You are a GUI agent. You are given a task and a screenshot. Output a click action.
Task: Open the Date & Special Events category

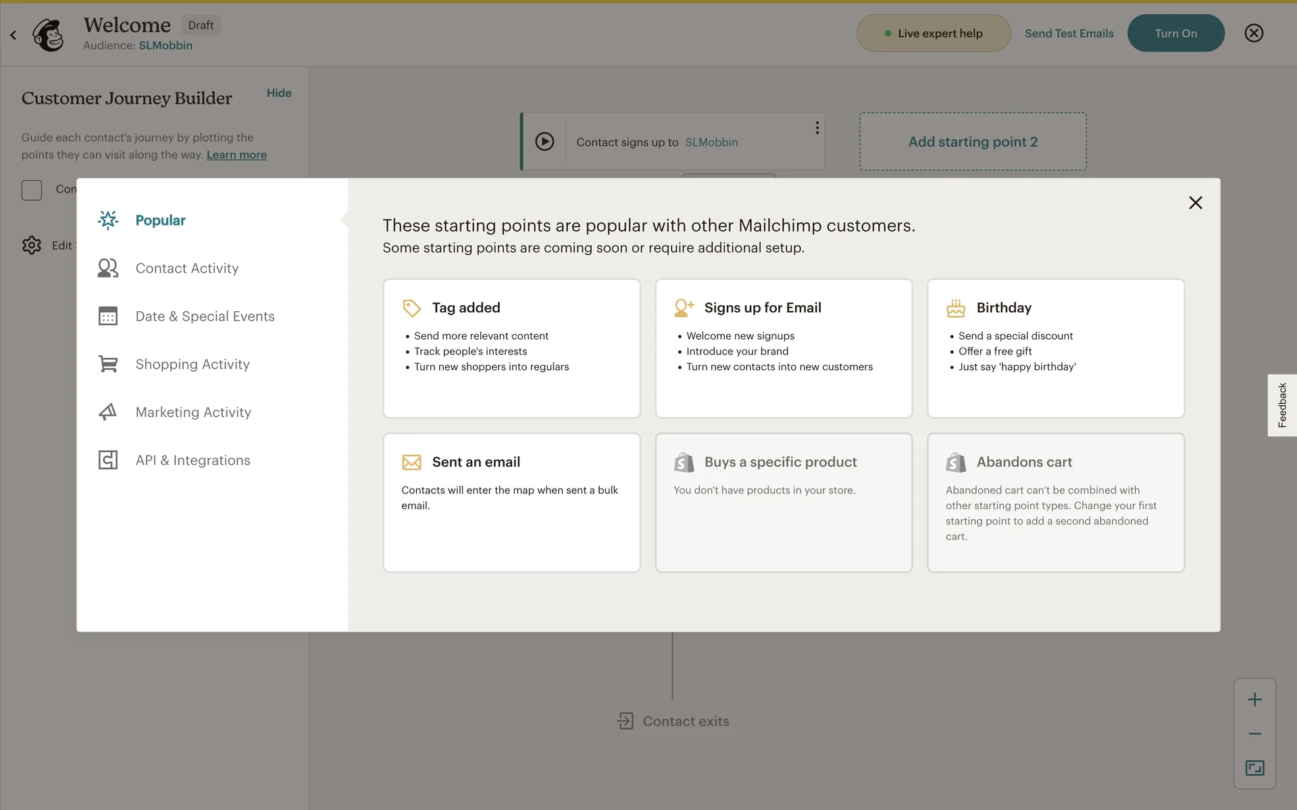(205, 317)
